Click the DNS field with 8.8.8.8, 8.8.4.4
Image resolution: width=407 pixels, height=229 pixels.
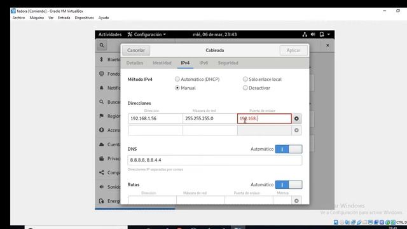(x=215, y=160)
